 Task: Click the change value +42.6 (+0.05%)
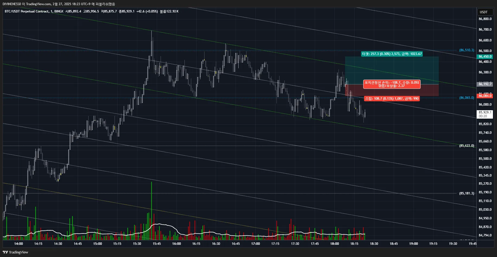coord(147,11)
